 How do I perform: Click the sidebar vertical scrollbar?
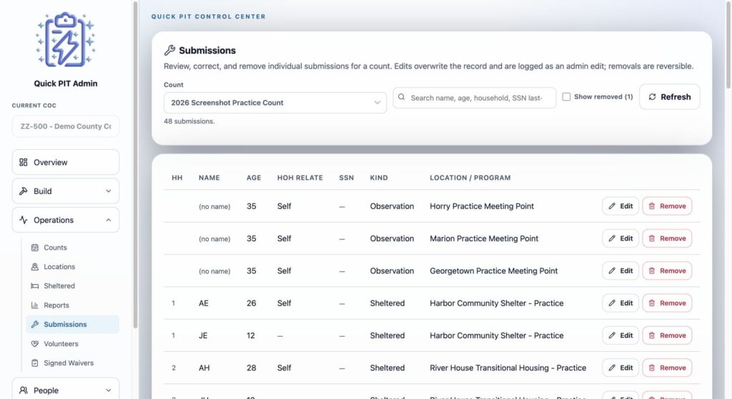coord(135,165)
